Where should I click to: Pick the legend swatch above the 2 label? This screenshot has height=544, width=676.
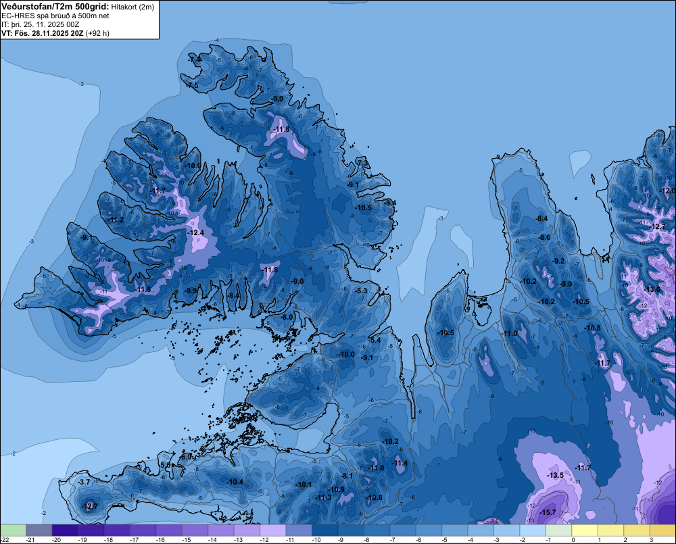[637, 530]
